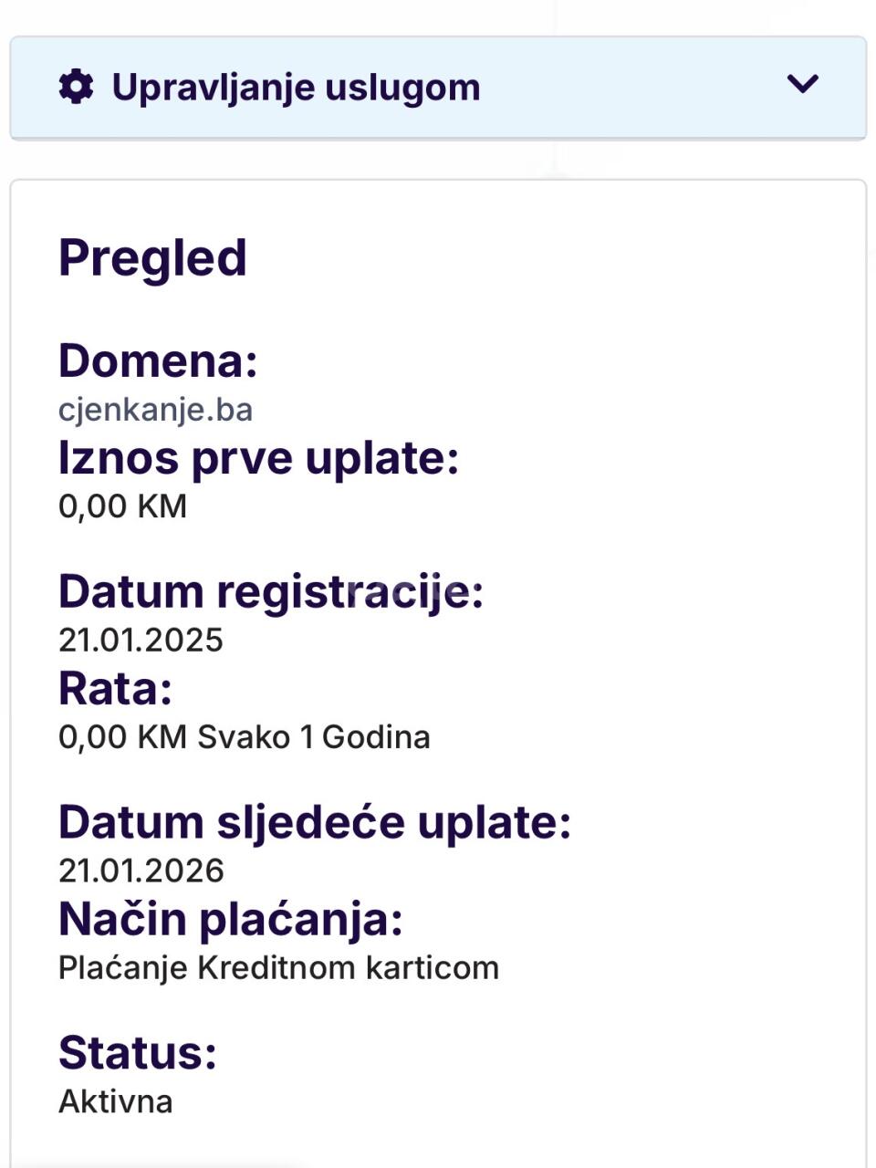Click the empty space in service management bar

tap(630, 88)
